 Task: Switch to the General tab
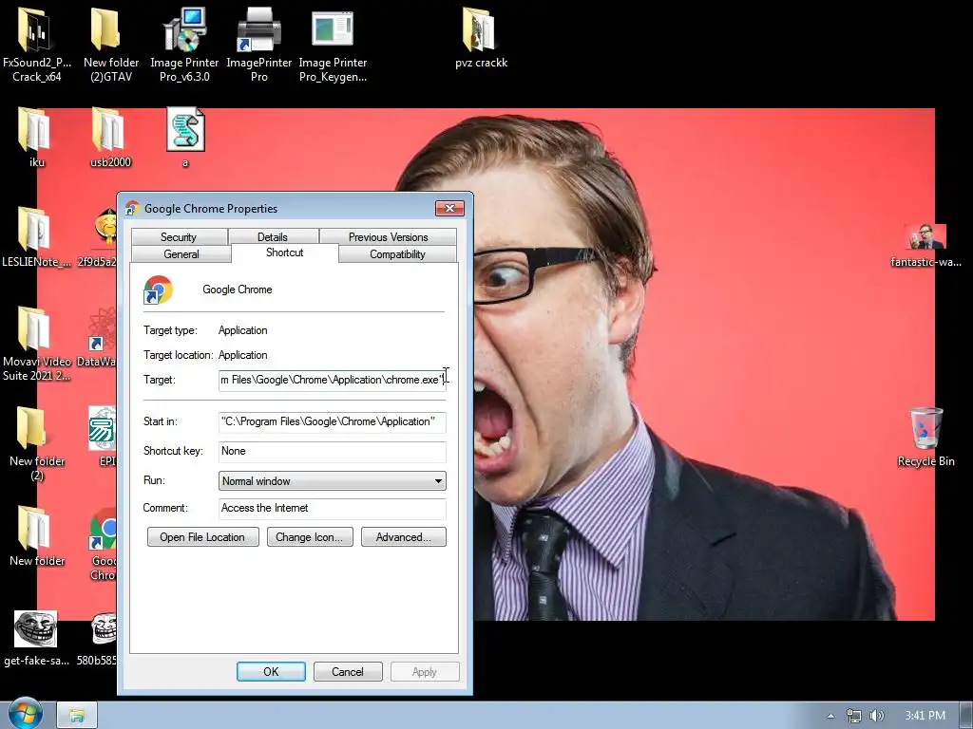tap(181, 254)
